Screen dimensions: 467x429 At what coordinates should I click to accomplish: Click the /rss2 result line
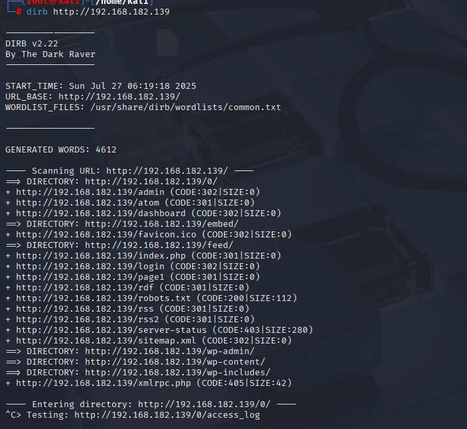(130, 320)
